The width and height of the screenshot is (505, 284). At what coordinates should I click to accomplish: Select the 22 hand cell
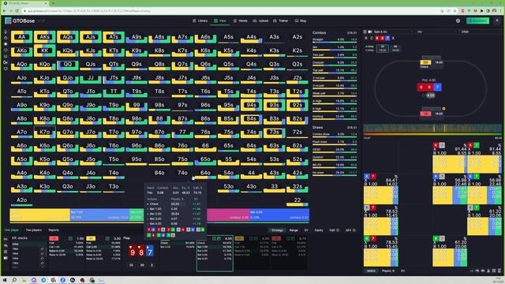297,200
